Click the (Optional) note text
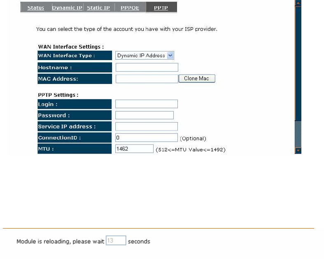The image size is (324, 259). [x=193, y=138]
